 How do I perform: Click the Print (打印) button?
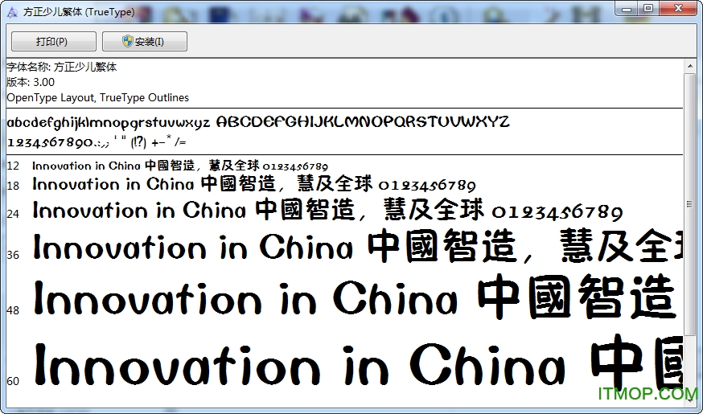[53, 42]
